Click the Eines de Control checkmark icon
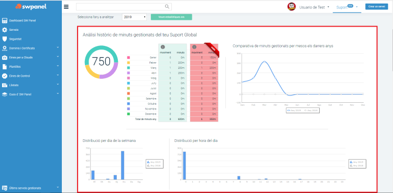Viewport: 393px width, 193px height. point(5,76)
